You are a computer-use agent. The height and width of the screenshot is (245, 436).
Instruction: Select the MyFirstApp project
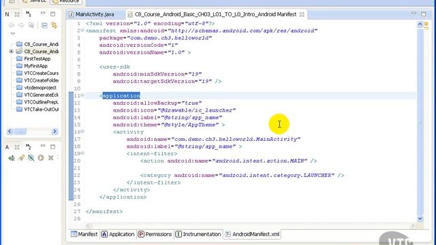[36, 66]
